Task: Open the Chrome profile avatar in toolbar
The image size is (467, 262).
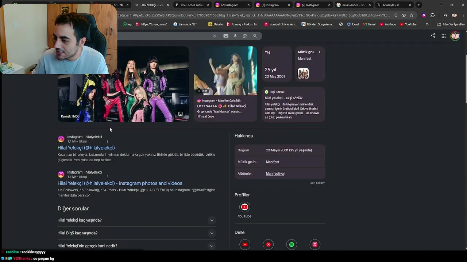Action: 454,15
